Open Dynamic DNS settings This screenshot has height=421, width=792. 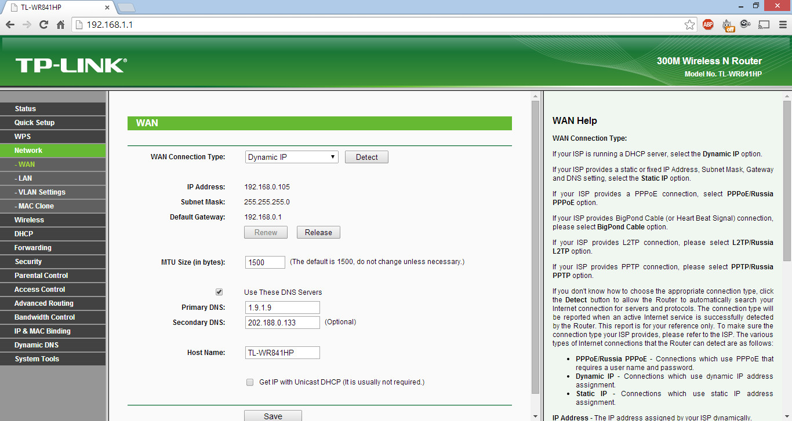pos(53,345)
